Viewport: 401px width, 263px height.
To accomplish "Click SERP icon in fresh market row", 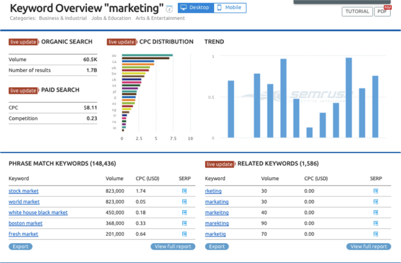I will [x=184, y=234].
